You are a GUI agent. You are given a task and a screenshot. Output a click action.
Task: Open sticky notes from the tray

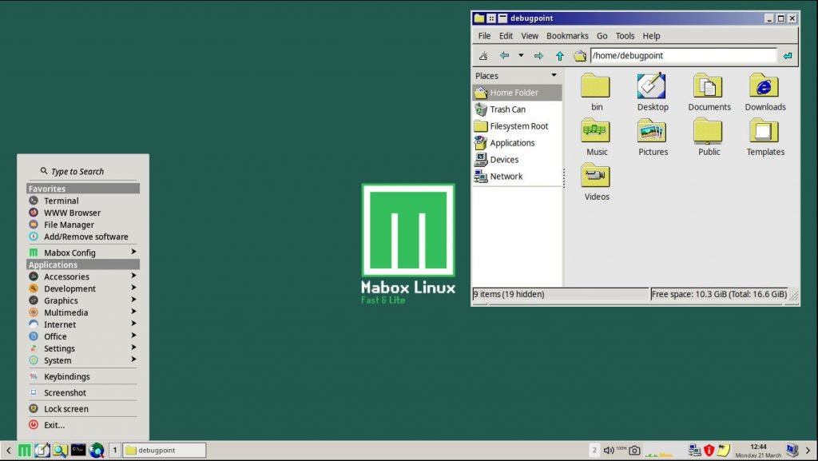point(722,449)
